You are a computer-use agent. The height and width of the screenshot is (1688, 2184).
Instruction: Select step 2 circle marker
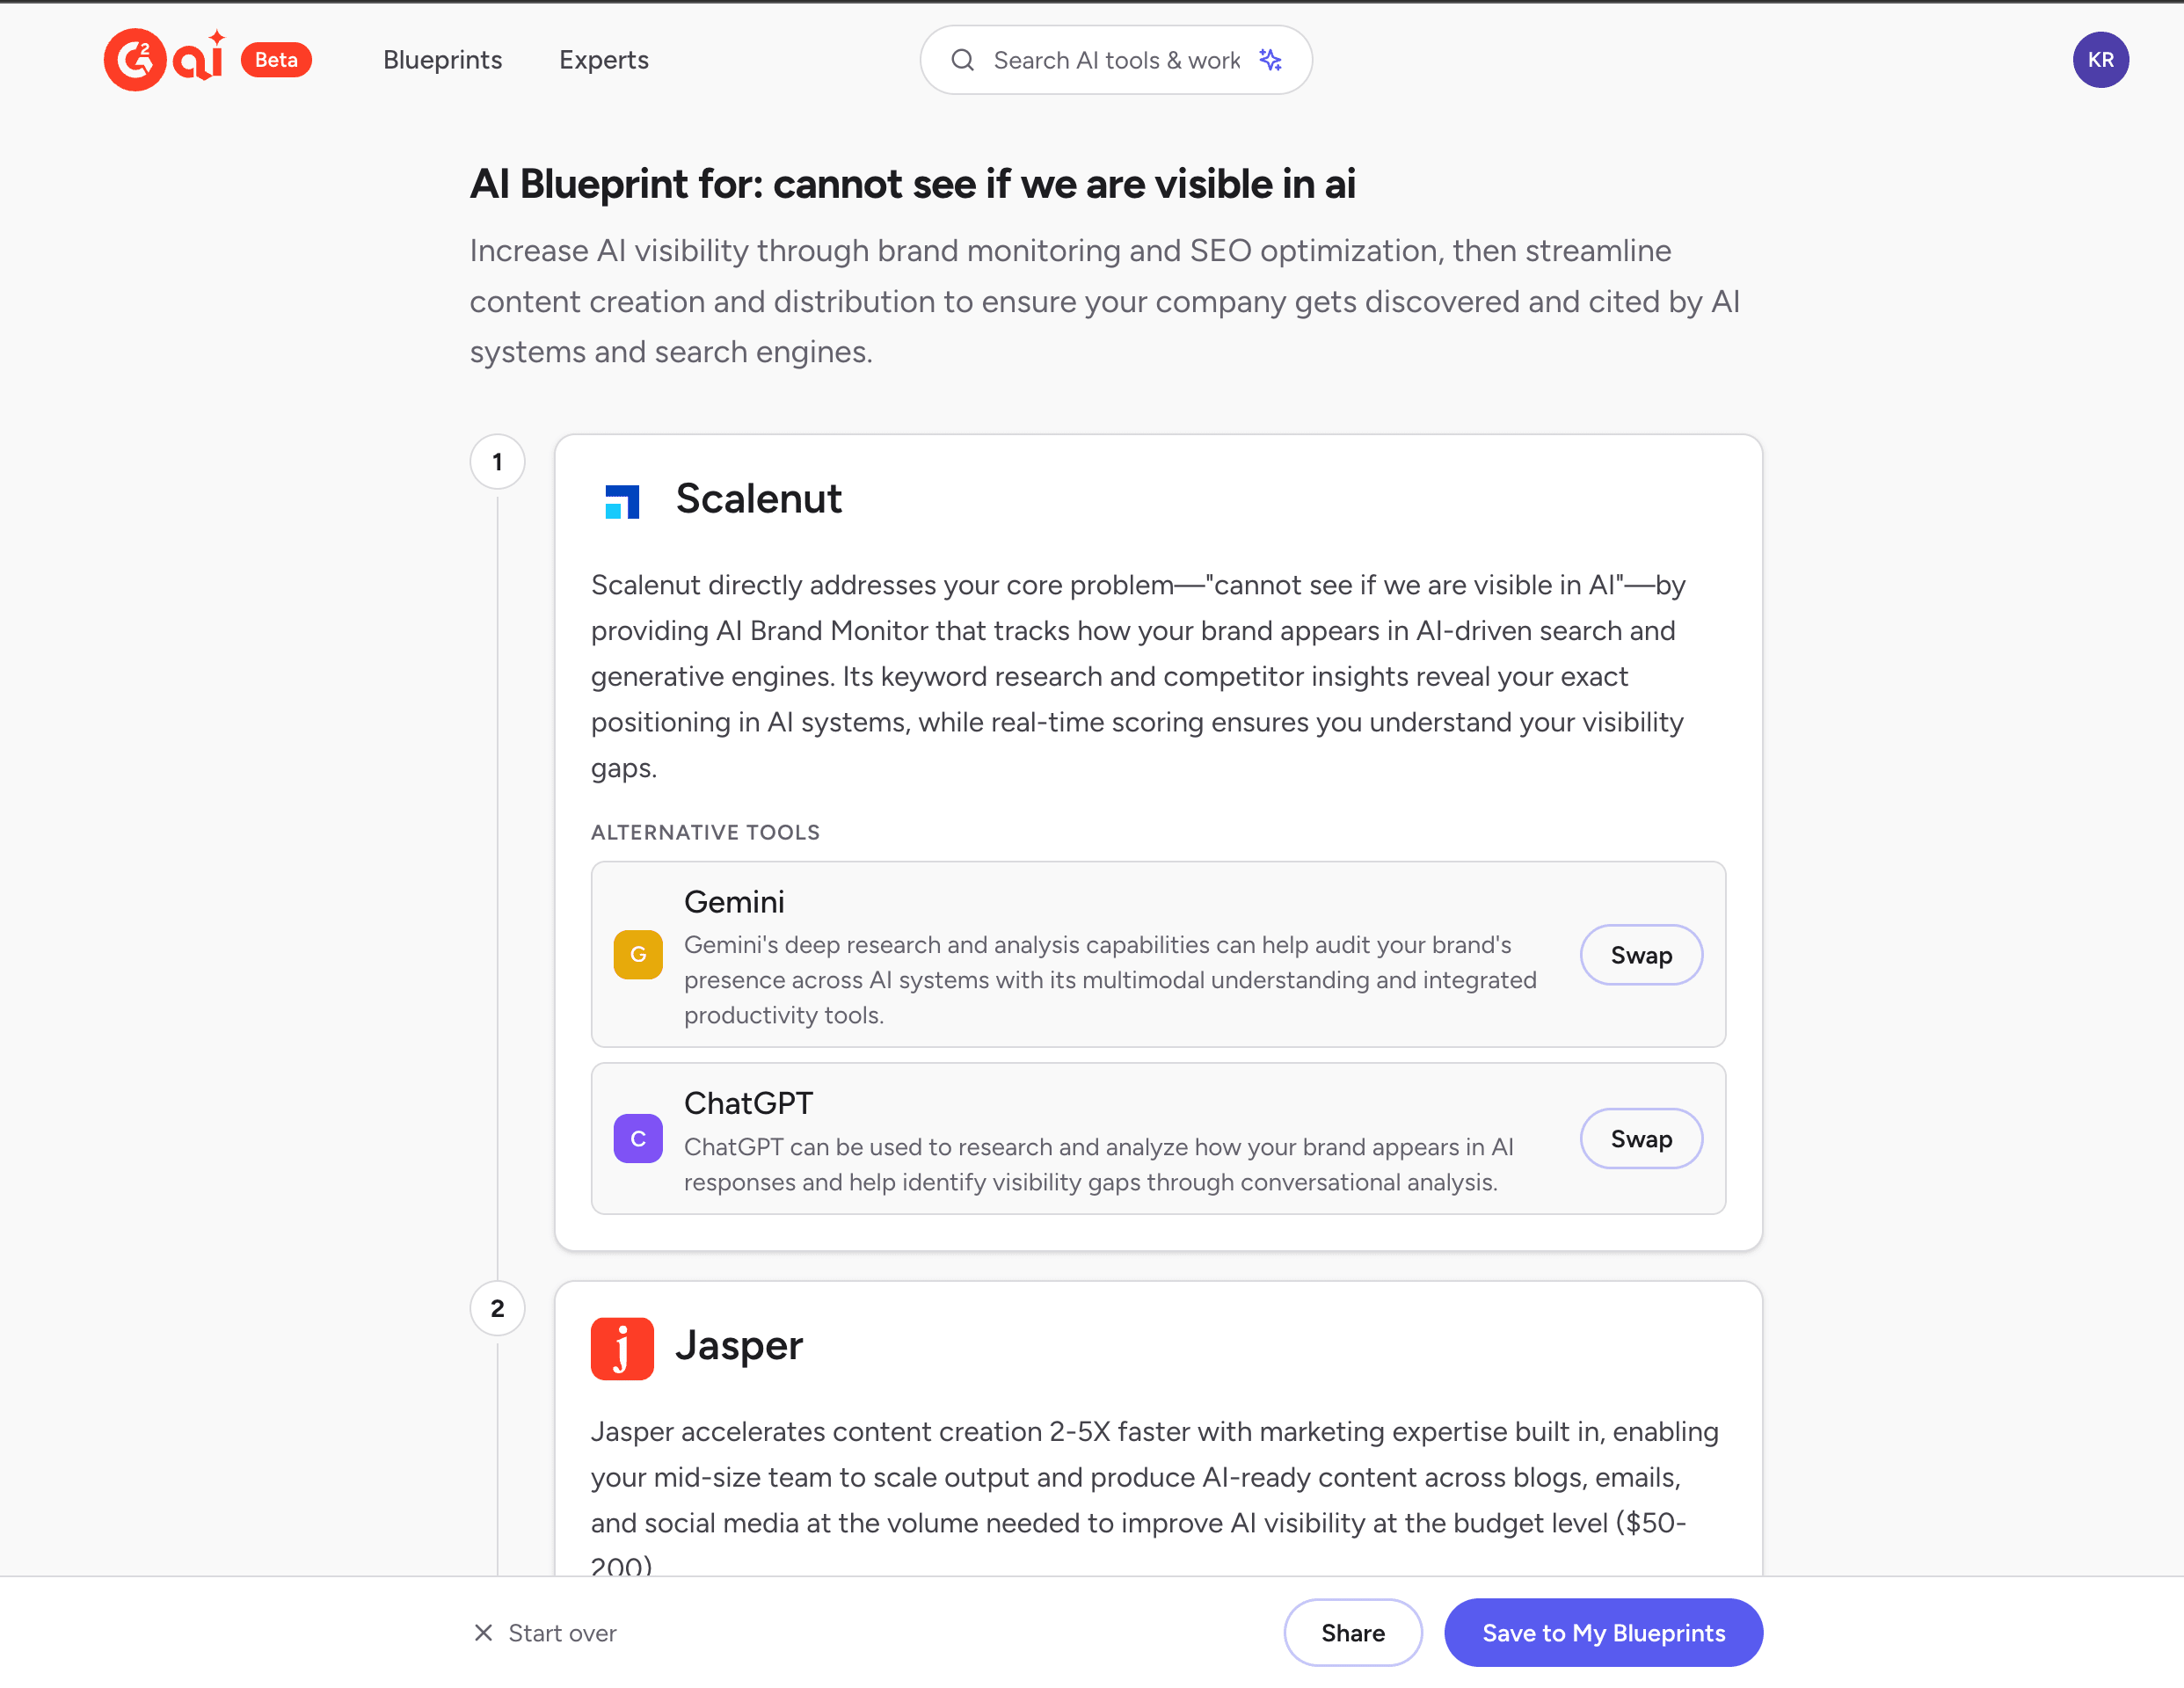click(497, 1308)
